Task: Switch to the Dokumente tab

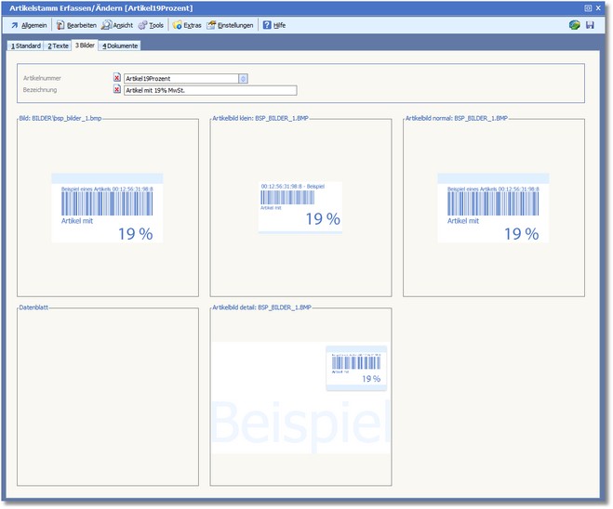Action: coord(119,45)
